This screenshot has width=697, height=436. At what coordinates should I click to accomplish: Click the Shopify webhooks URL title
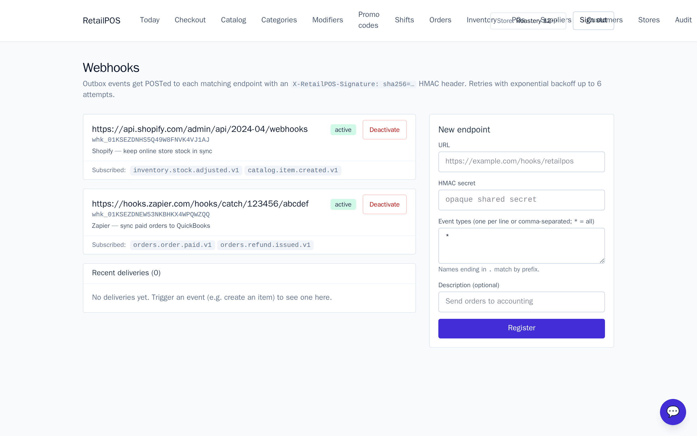coord(200,129)
